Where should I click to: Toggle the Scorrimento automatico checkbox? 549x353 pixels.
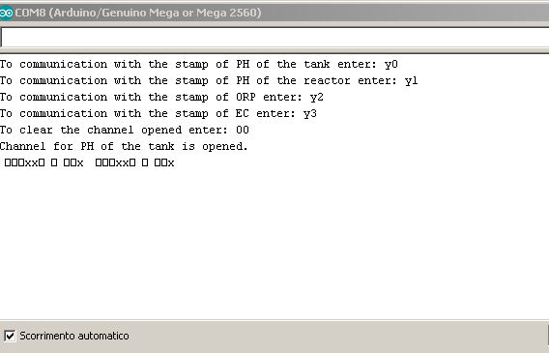coord(10,336)
